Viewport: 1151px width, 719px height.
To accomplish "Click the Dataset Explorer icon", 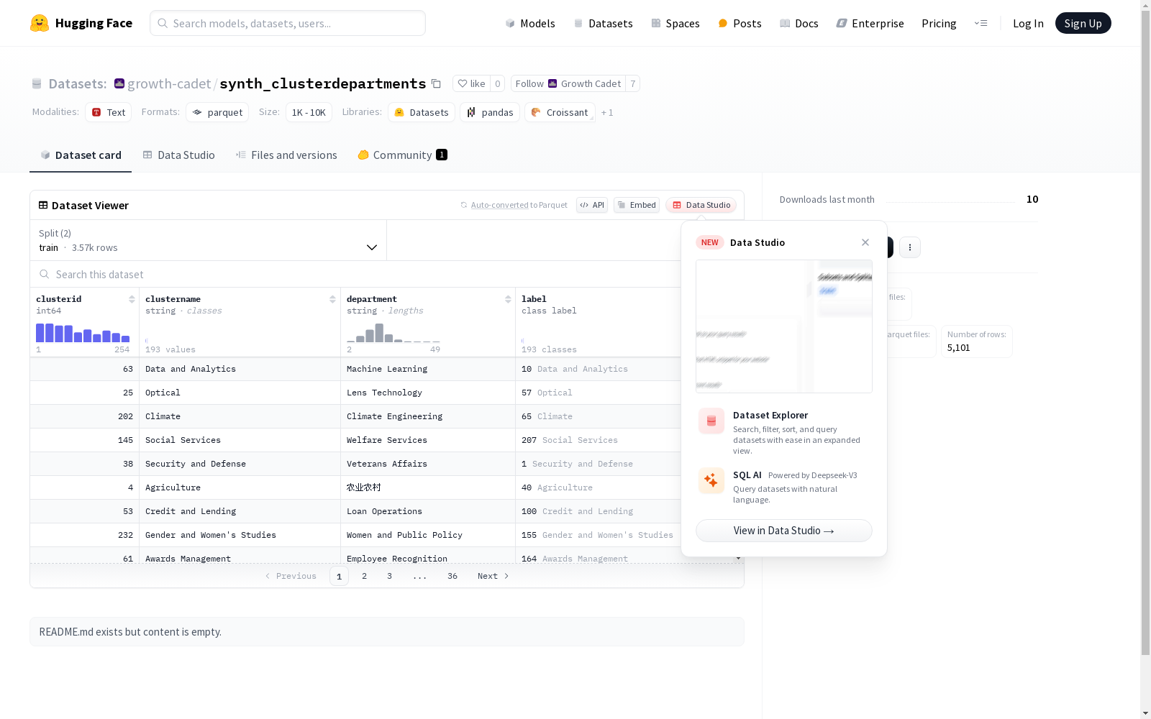I will pos(711,421).
